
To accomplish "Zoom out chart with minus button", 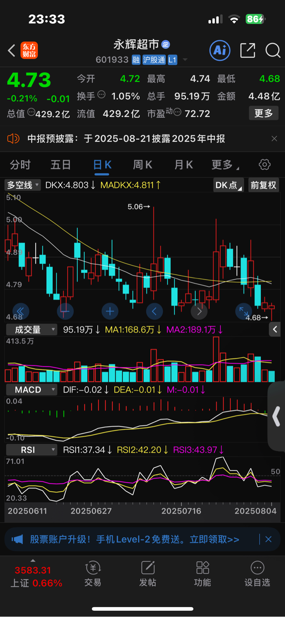I will click(x=65, y=311).
